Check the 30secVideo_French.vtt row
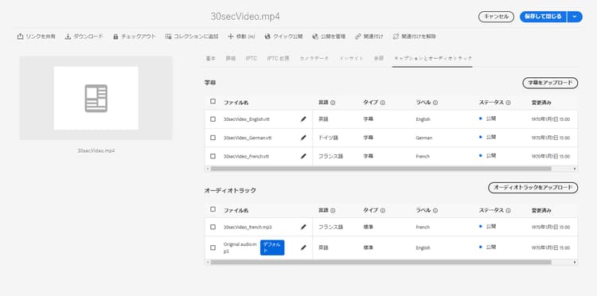 click(213, 156)
